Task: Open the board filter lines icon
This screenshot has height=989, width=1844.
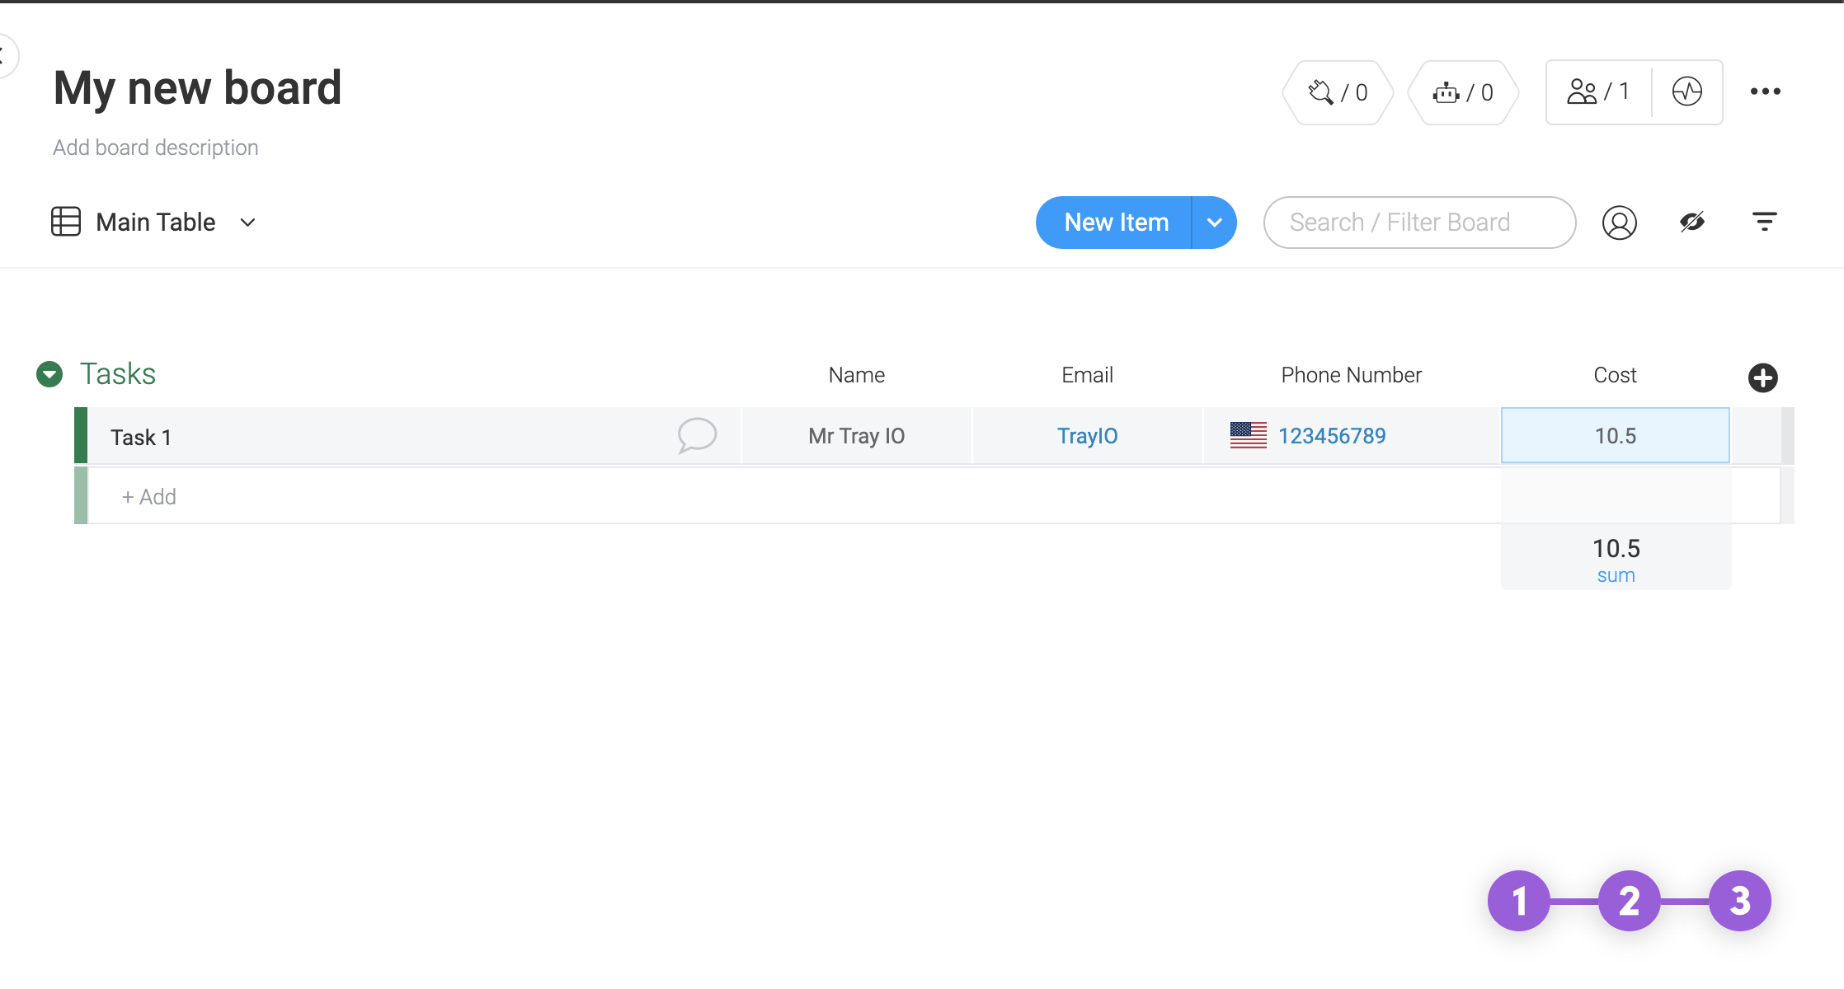Action: [1764, 222]
